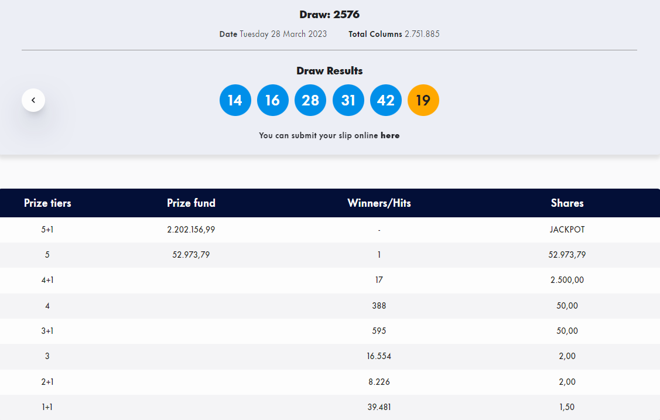Select the Winners/Hits column header

[x=379, y=203]
